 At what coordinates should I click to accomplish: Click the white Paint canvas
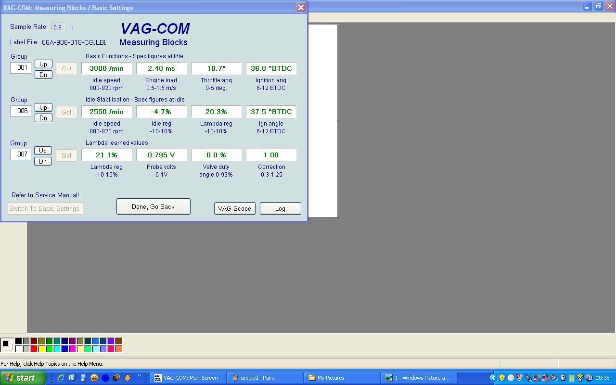(323, 120)
